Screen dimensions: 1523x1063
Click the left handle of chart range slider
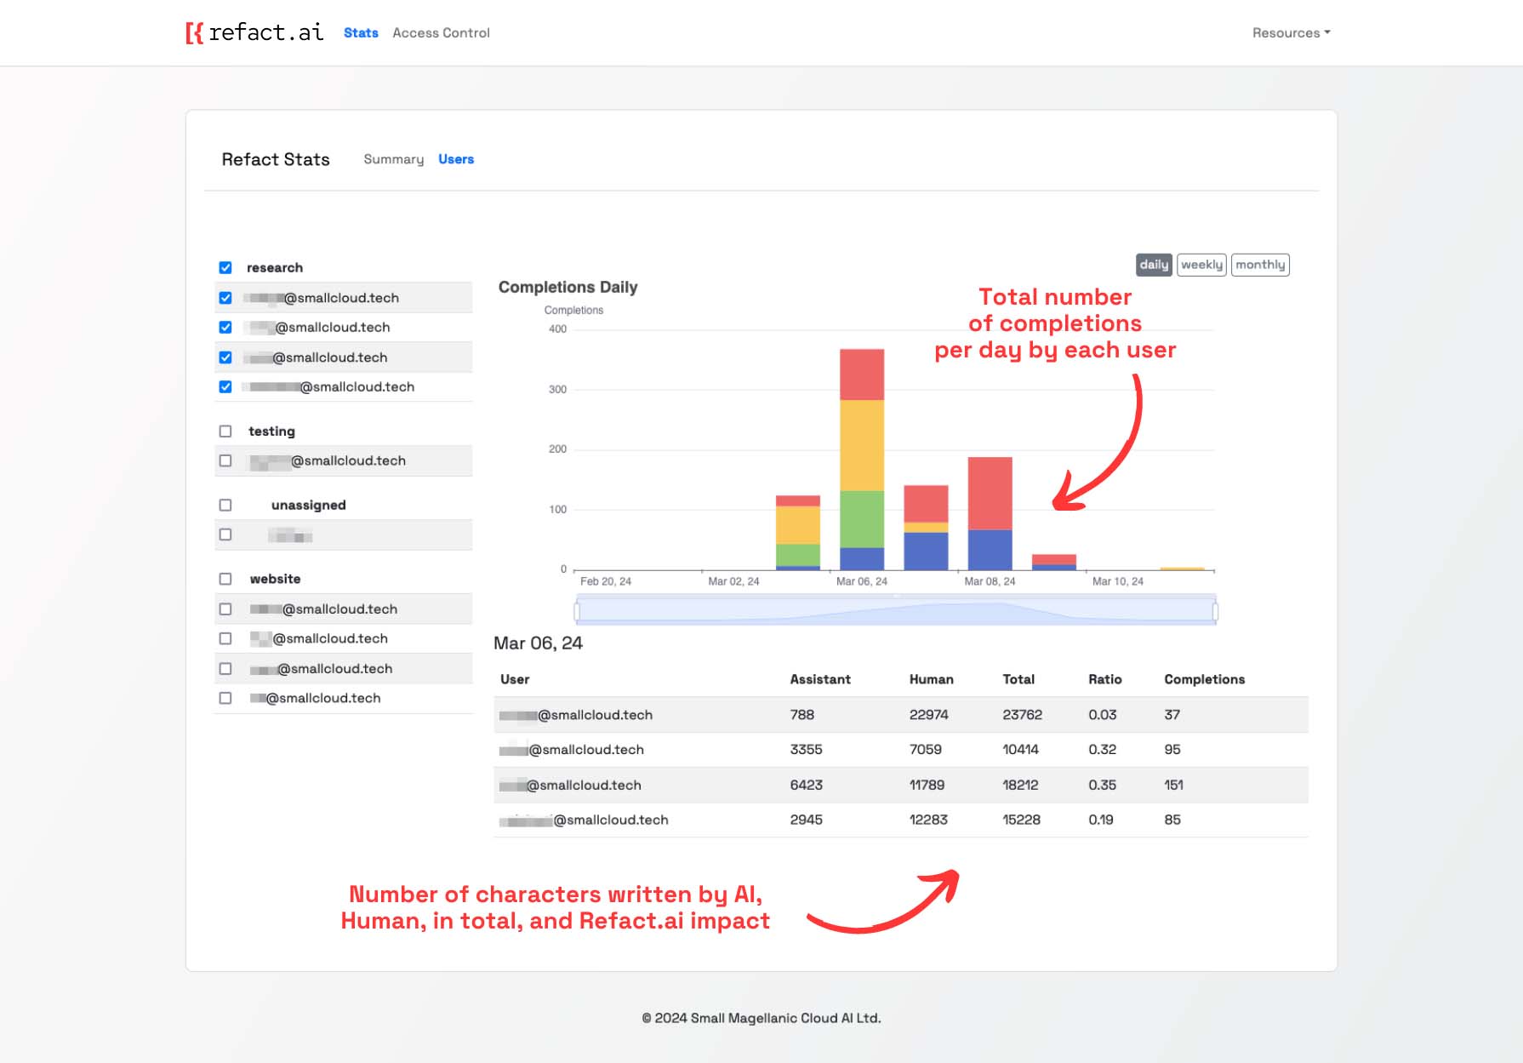(577, 610)
